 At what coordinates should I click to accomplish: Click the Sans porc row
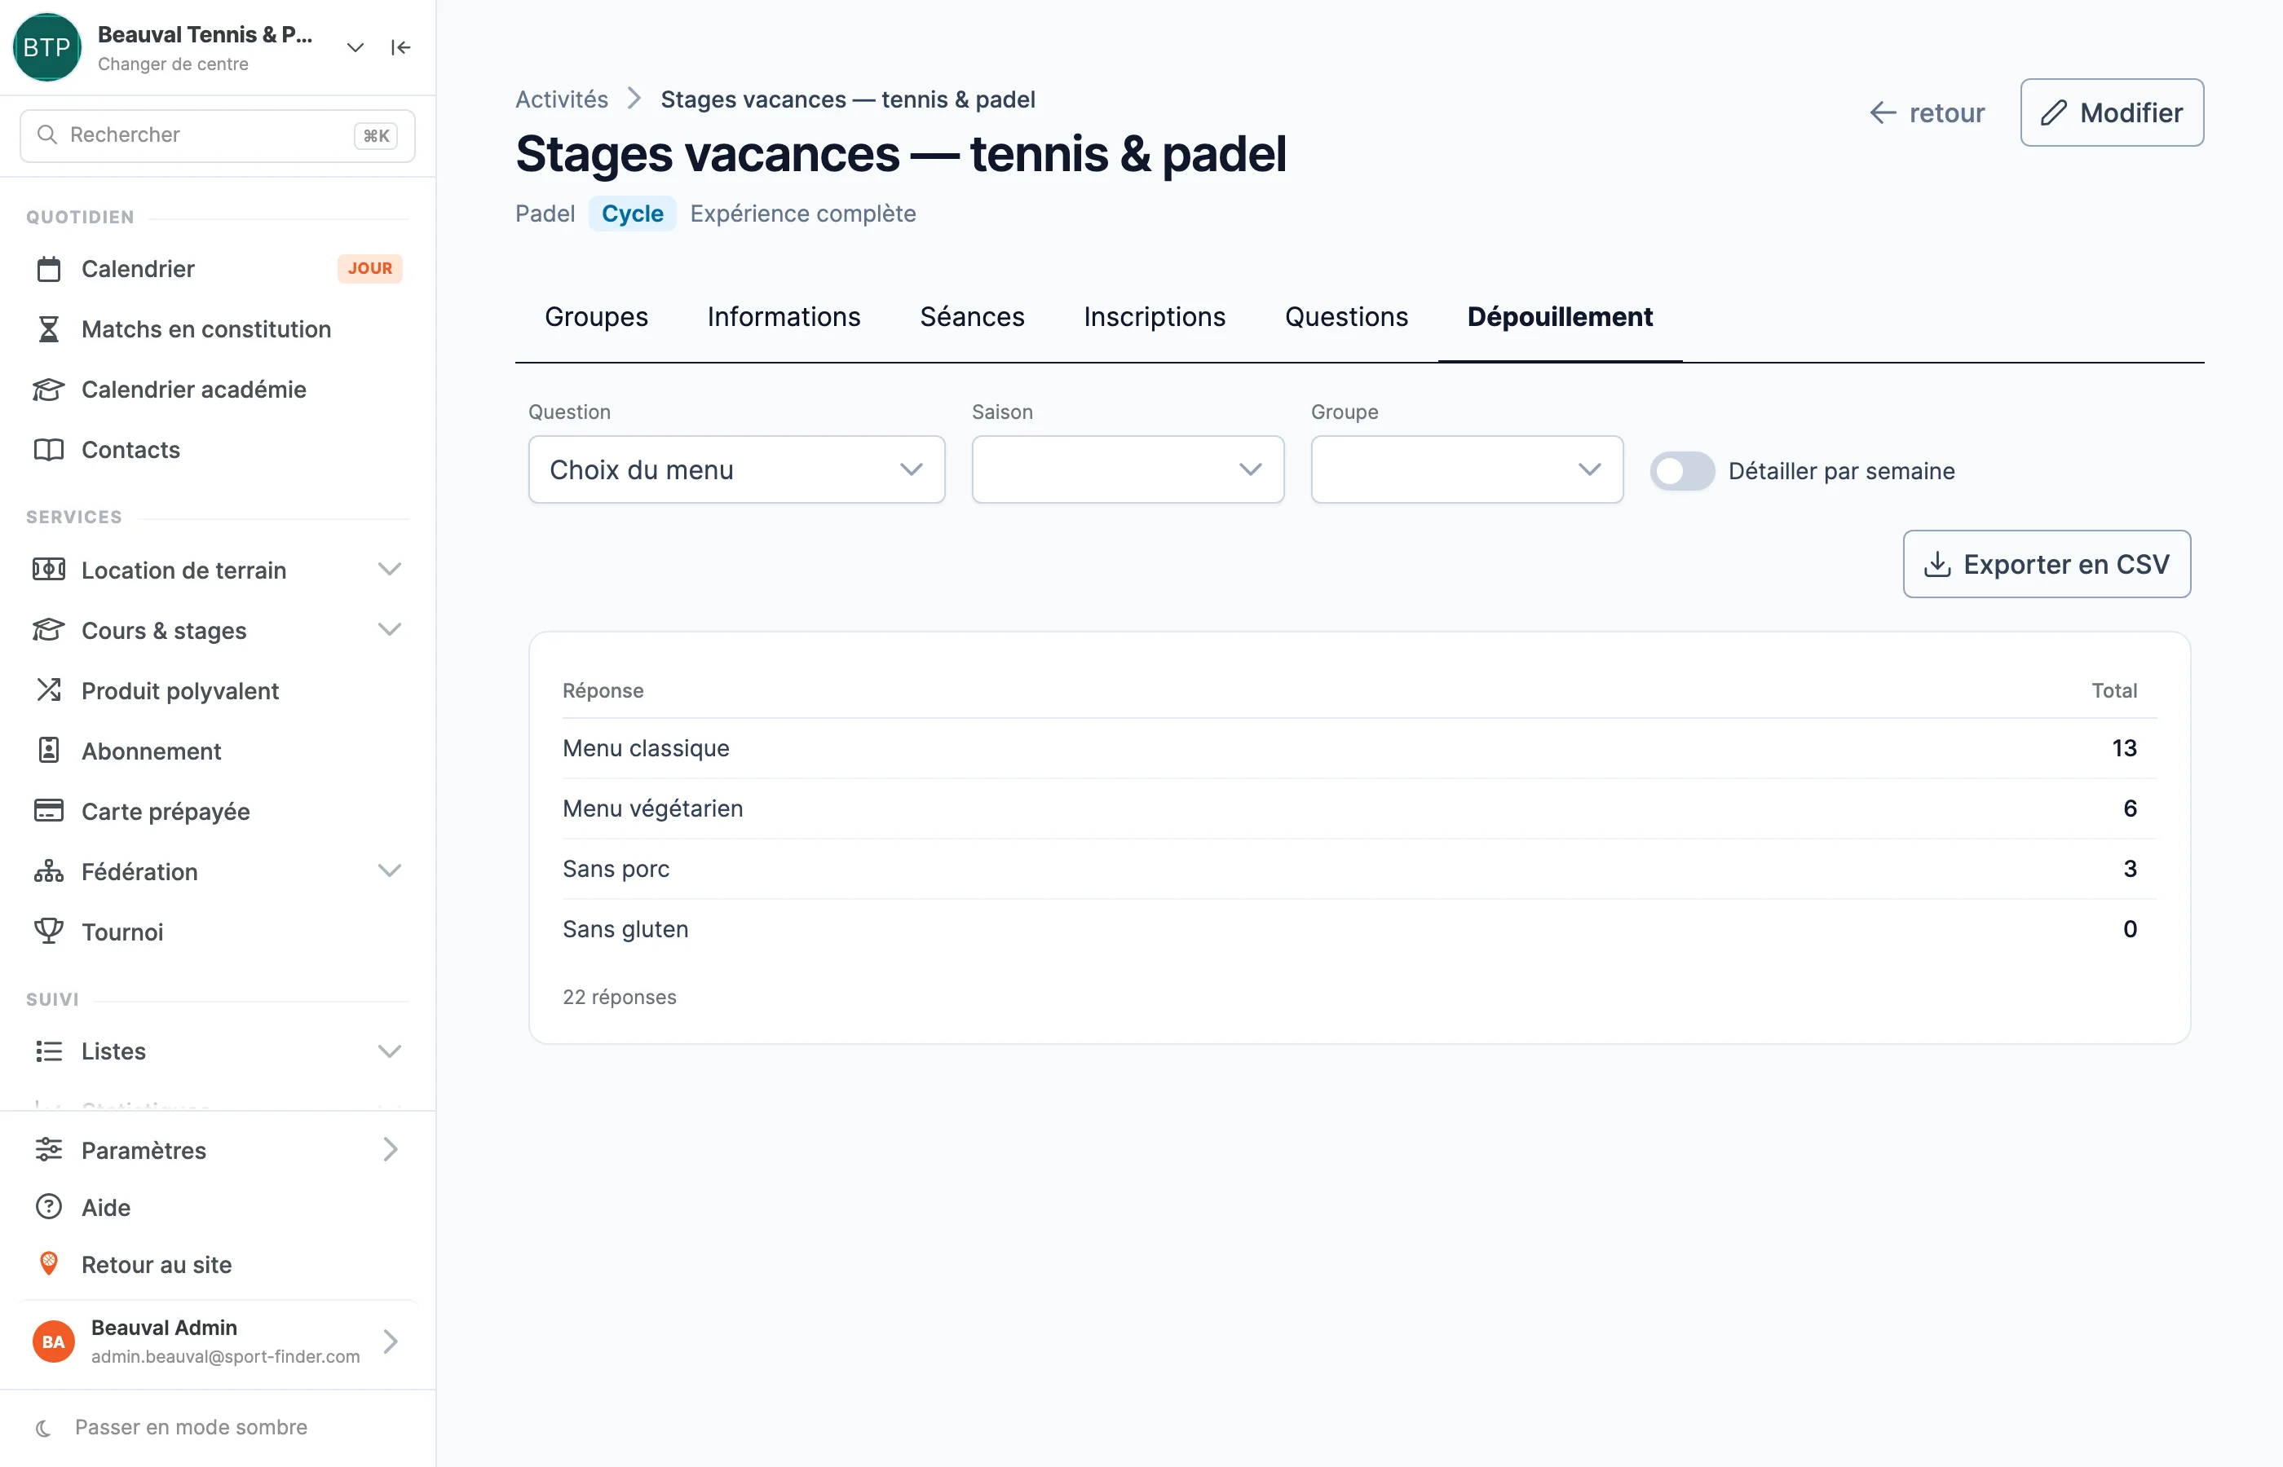[x=1358, y=868]
